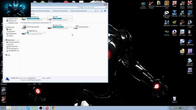Open the RU_WINDOWS removable drive in file pane
The image size is (196, 110).
(x=34, y=33)
